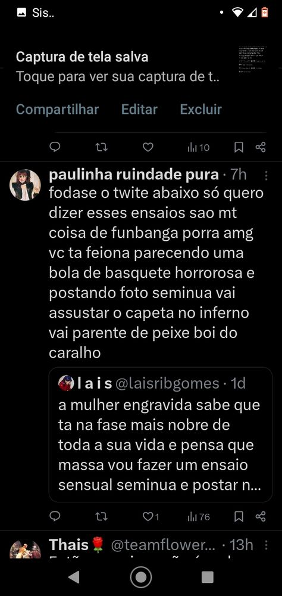The width and height of the screenshot is (282, 596).
Task: Reply icon on tweet with 10 views
Action: pos(55,147)
